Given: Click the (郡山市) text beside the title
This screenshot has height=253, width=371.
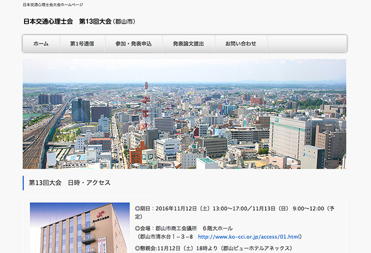Looking at the screenshot, I should [124, 22].
